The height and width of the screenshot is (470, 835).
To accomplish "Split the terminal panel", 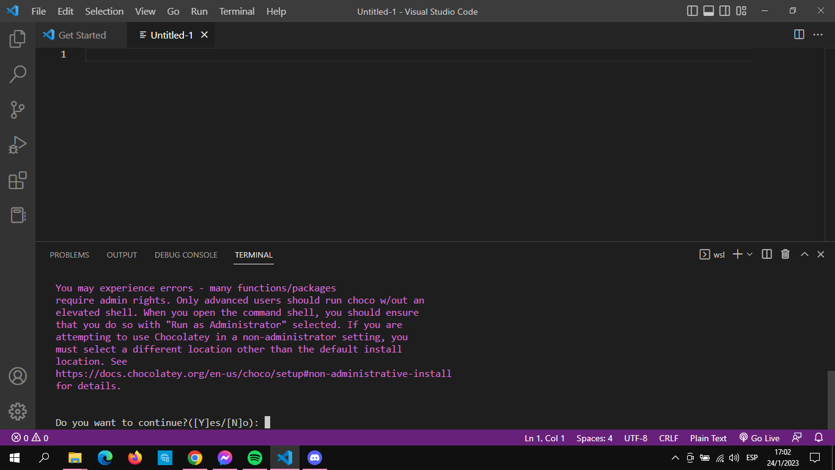I will click(x=767, y=254).
